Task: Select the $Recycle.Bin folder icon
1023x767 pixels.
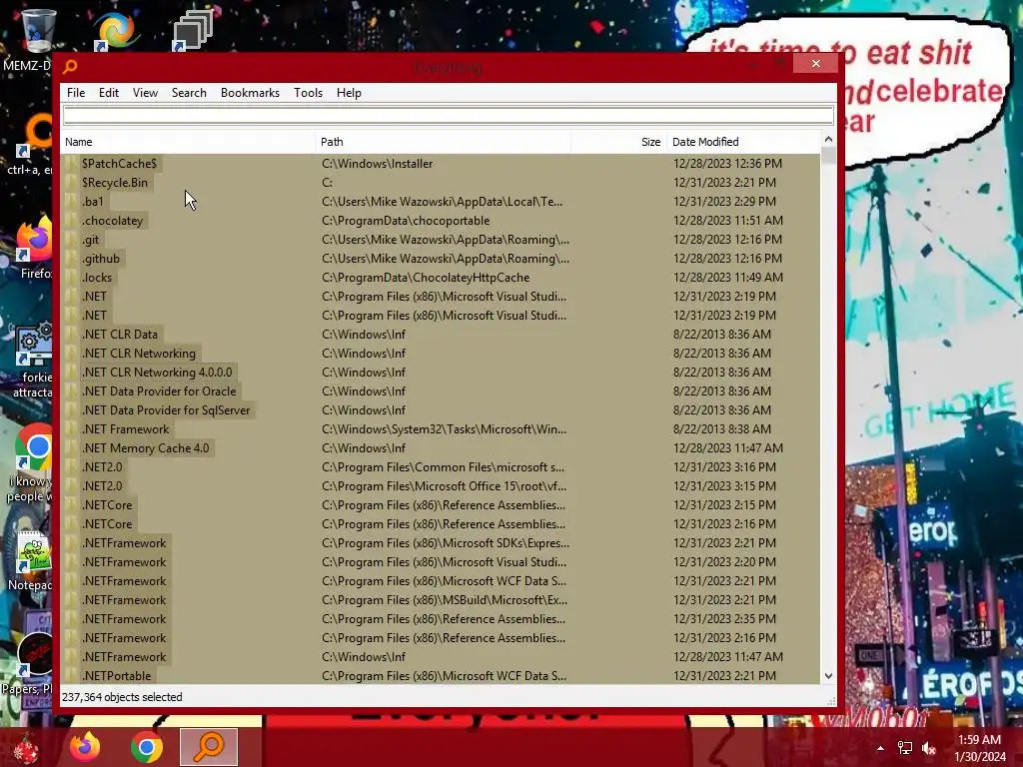Action: [x=71, y=183]
